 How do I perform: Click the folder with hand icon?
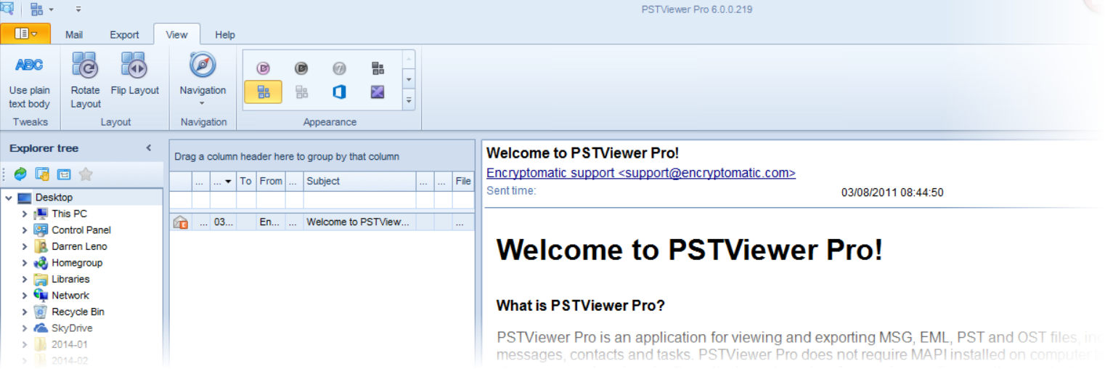[42, 174]
